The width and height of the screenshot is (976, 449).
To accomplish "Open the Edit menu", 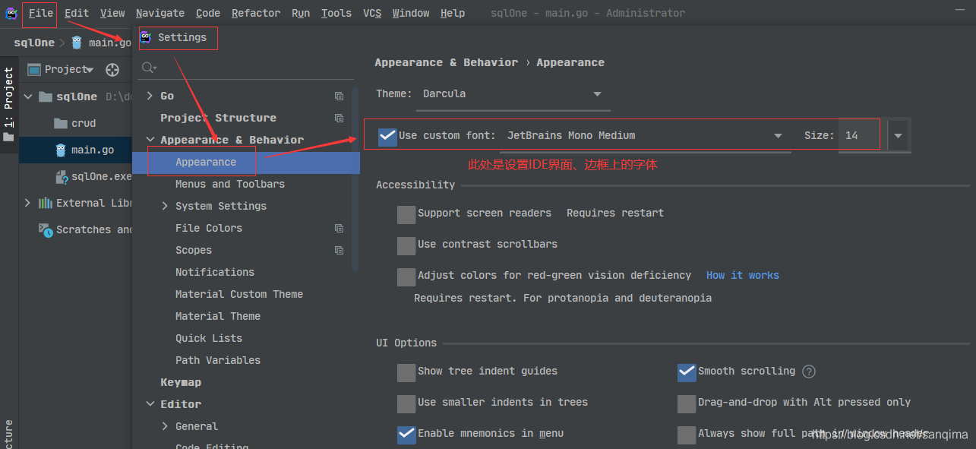I will pos(77,13).
